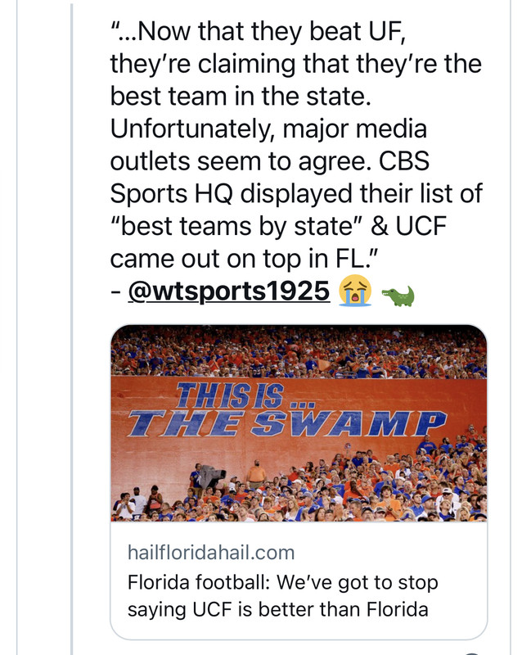Image resolution: width=522 pixels, height=655 pixels.
Task: Open the hailfloridahail.com domain link
Action: [x=211, y=552]
